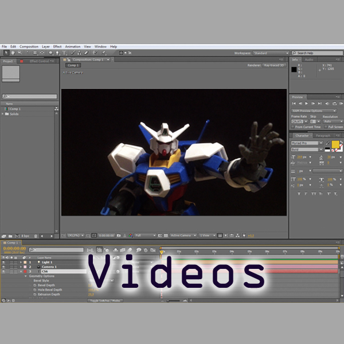Click the trash delete icon in Project panel
This screenshot has width=344, height=344.
coord(36,236)
